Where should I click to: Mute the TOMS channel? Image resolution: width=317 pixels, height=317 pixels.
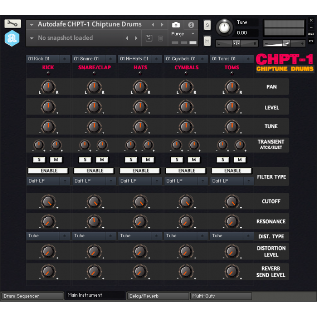[240, 160]
